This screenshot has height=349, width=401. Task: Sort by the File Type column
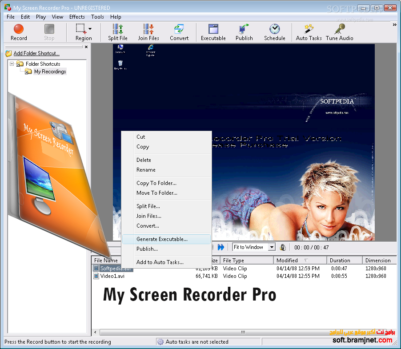[x=247, y=260]
